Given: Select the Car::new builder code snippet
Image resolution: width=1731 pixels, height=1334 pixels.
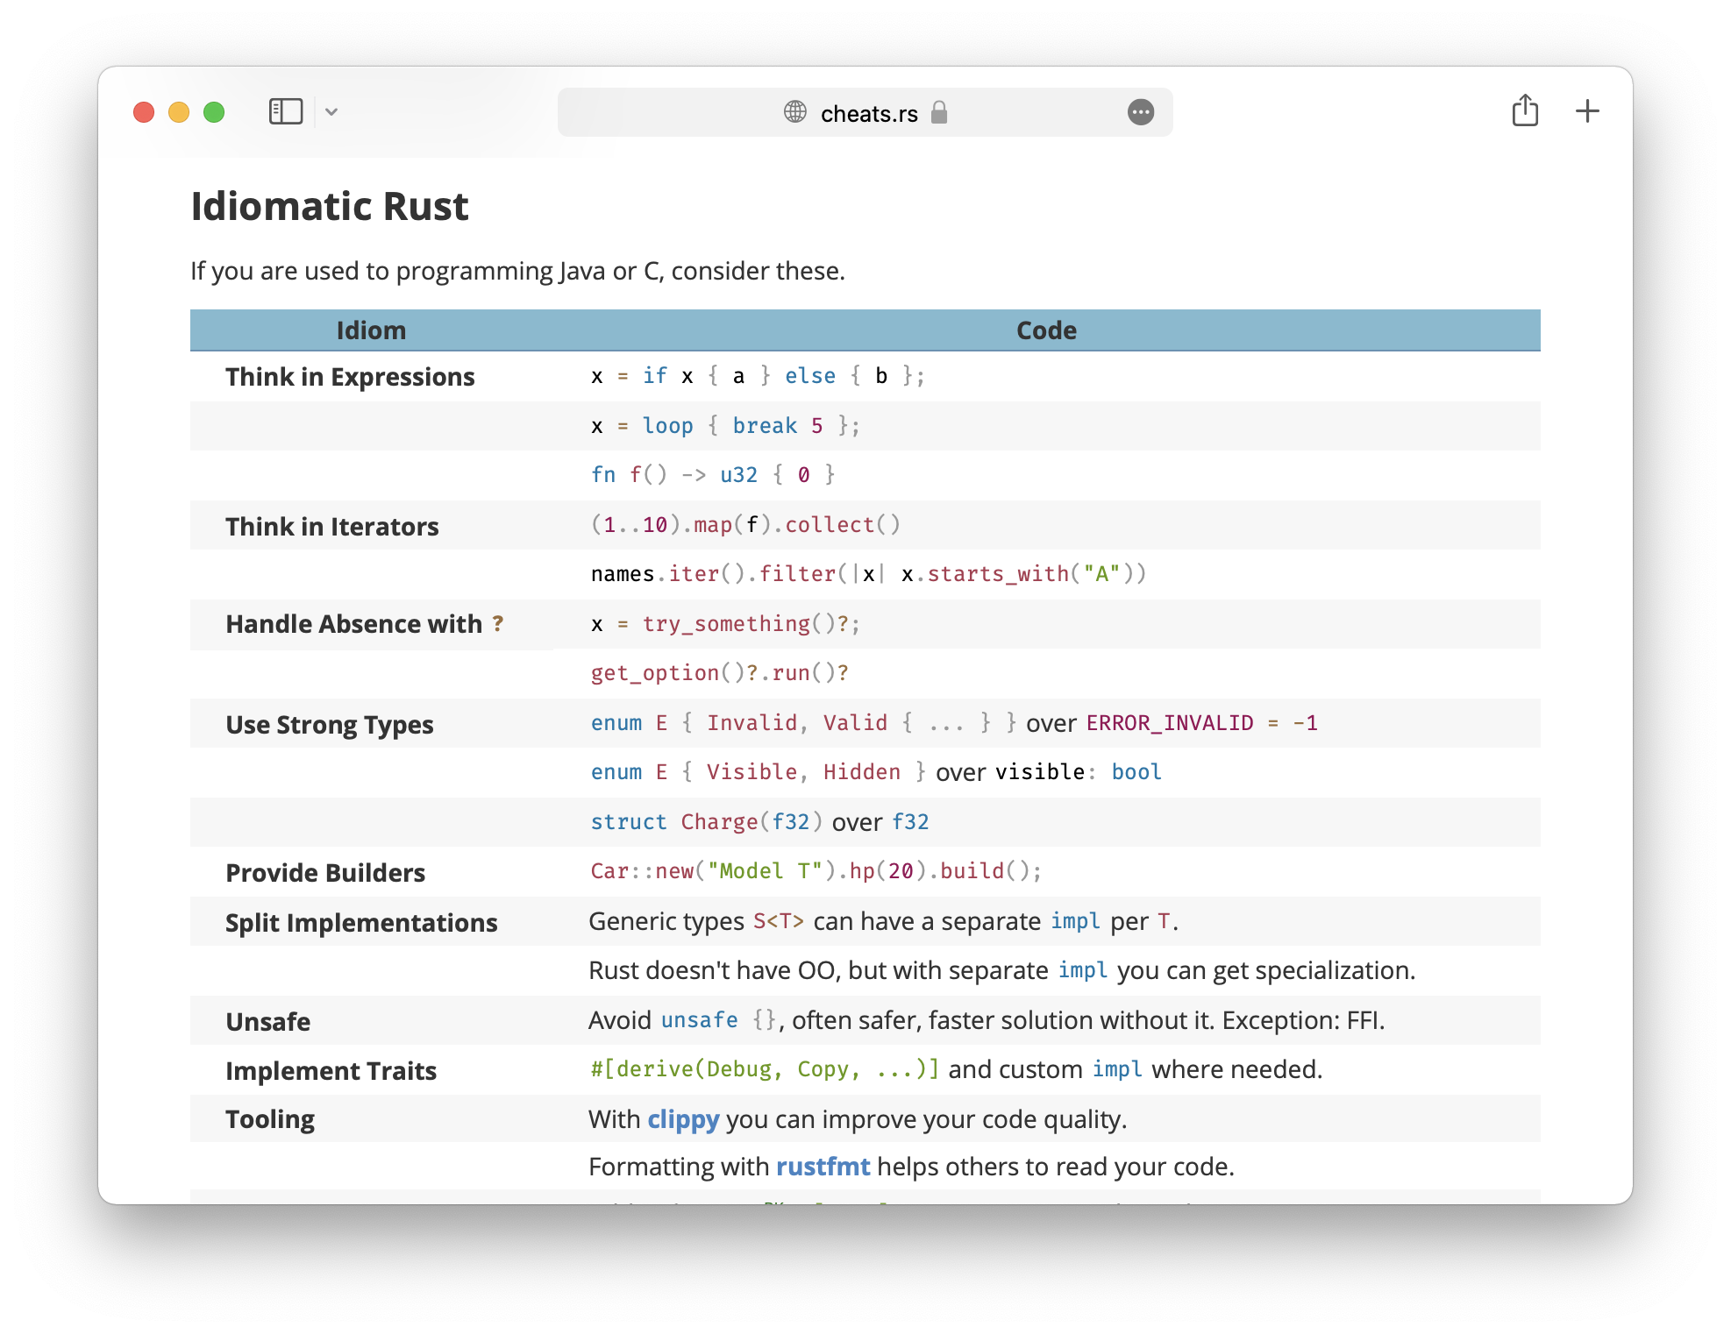Looking at the screenshot, I should (x=815, y=871).
